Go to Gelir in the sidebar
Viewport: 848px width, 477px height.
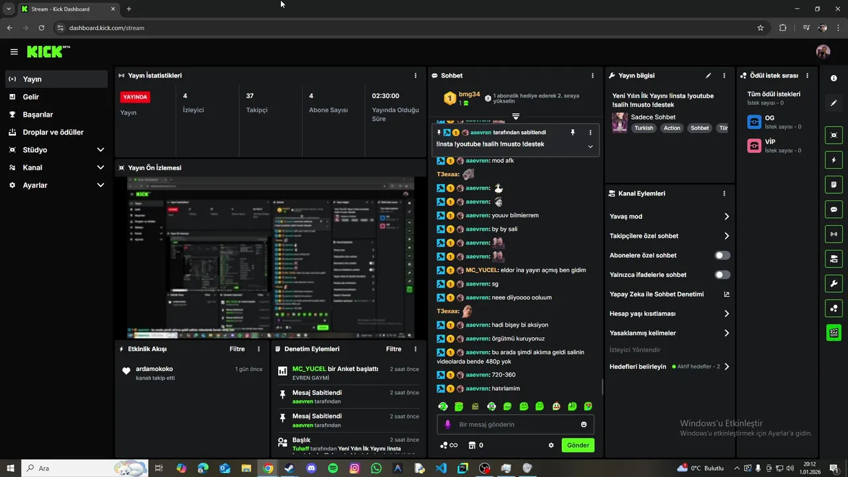56,97
